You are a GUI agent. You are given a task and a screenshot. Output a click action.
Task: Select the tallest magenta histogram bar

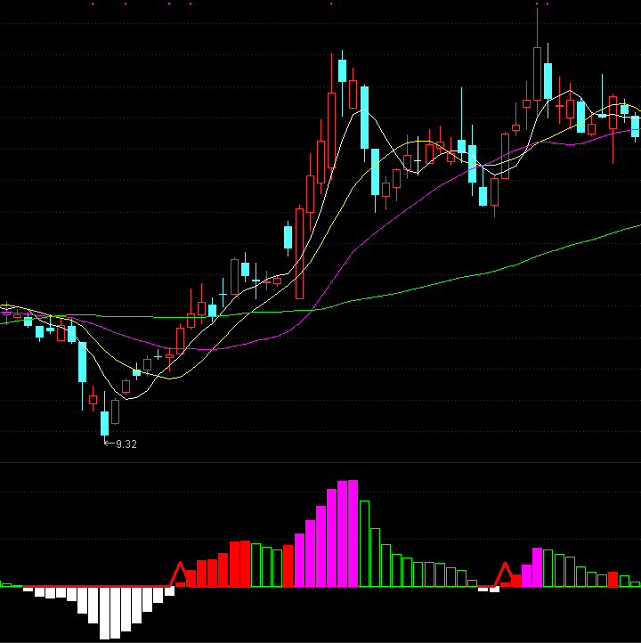[353, 533]
